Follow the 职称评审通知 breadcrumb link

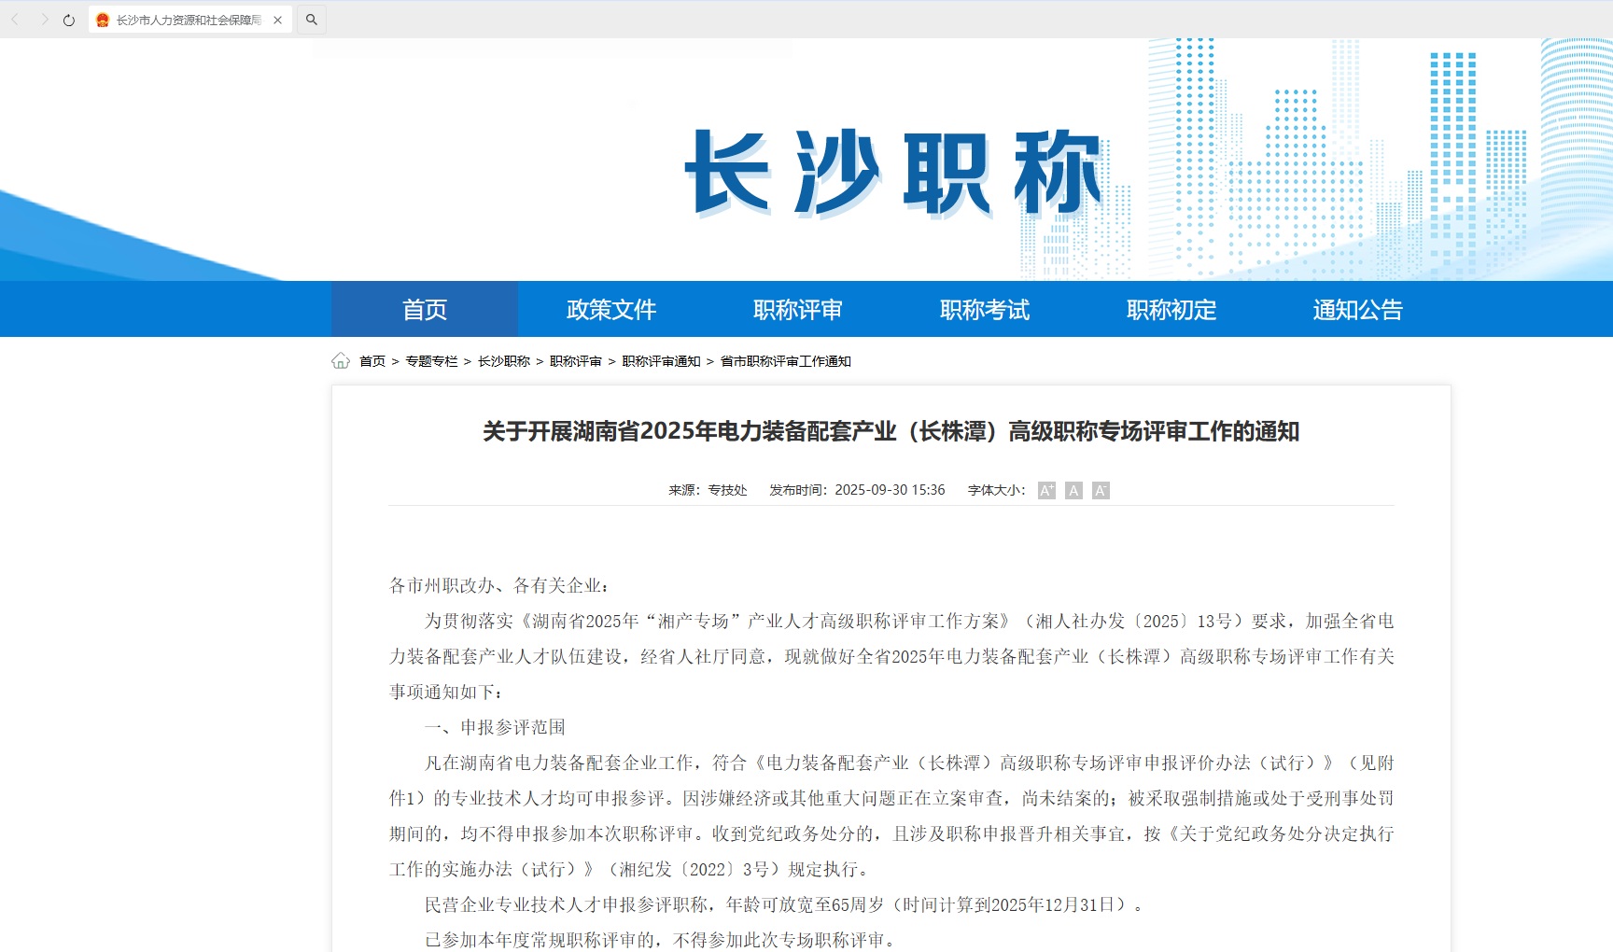pyautogui.click(x=661, y=361)
